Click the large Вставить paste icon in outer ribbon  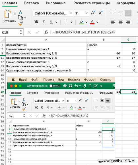[8, 14]
